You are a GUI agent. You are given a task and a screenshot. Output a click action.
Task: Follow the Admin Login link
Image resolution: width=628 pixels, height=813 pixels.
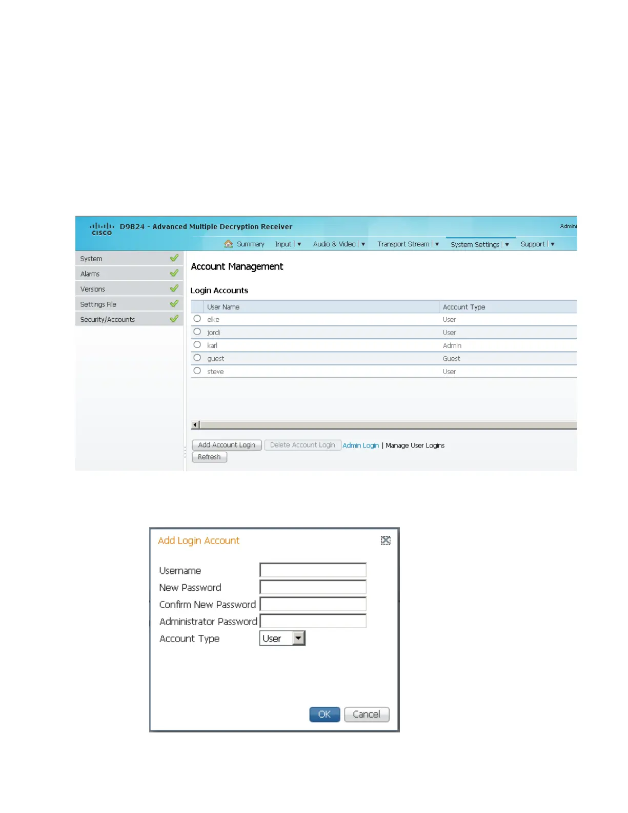click(360, 446)
